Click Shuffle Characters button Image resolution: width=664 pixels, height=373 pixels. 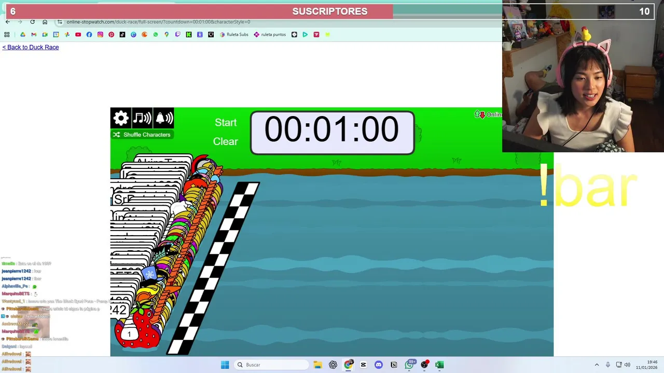click(142, 135)
